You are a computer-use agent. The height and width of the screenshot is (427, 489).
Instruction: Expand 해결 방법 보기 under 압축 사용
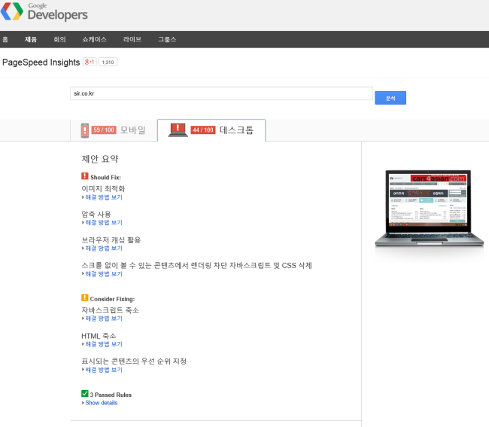point(103,223)
